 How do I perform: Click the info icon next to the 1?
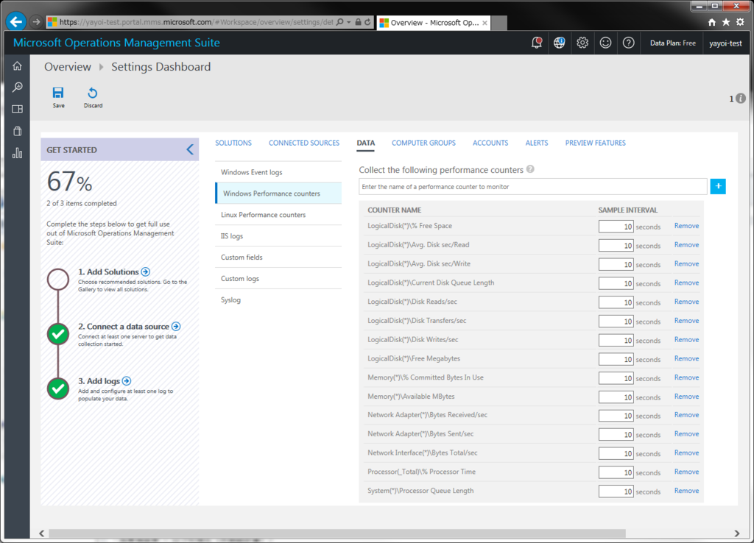[741, 98]
